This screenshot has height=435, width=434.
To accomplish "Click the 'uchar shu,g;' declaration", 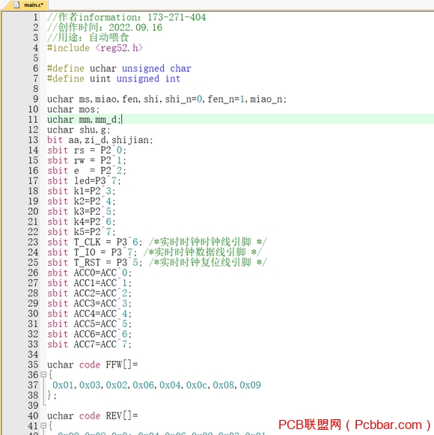I will coord(79,130).
